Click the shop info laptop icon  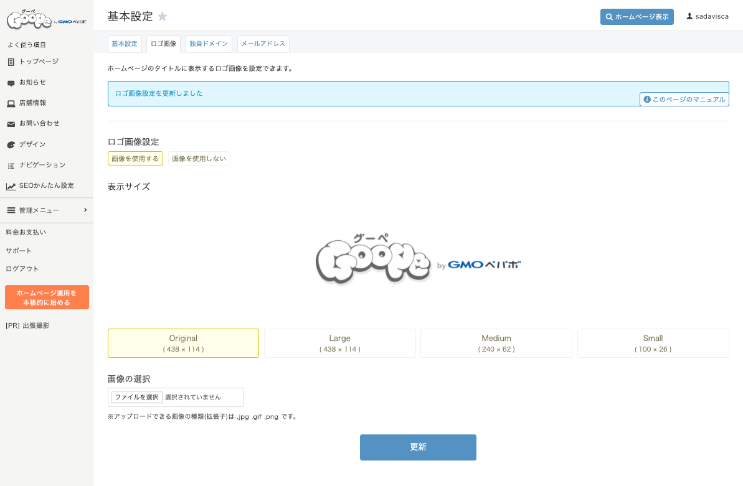[11, 103]
